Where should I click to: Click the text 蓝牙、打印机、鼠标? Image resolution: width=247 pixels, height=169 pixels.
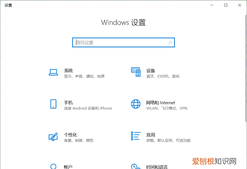click(163, 76)
